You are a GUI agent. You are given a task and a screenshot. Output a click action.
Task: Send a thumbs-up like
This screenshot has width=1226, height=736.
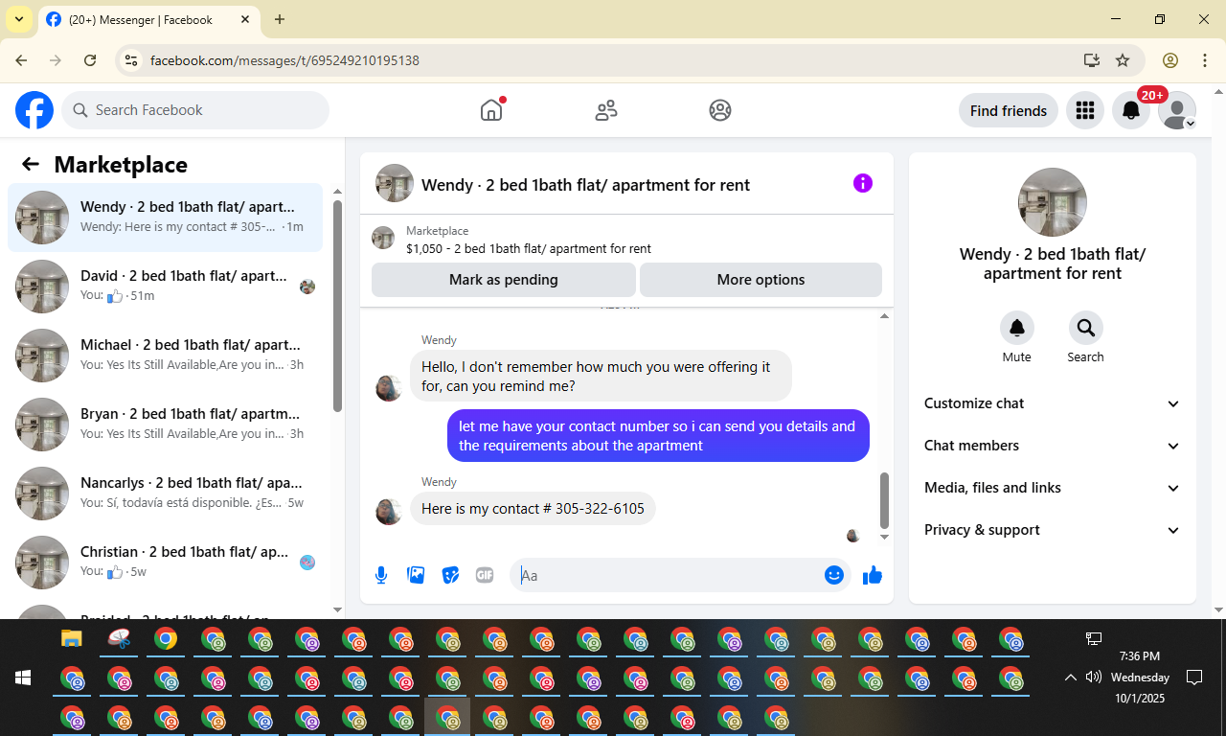pyautogui.click(x=873, y=575)
